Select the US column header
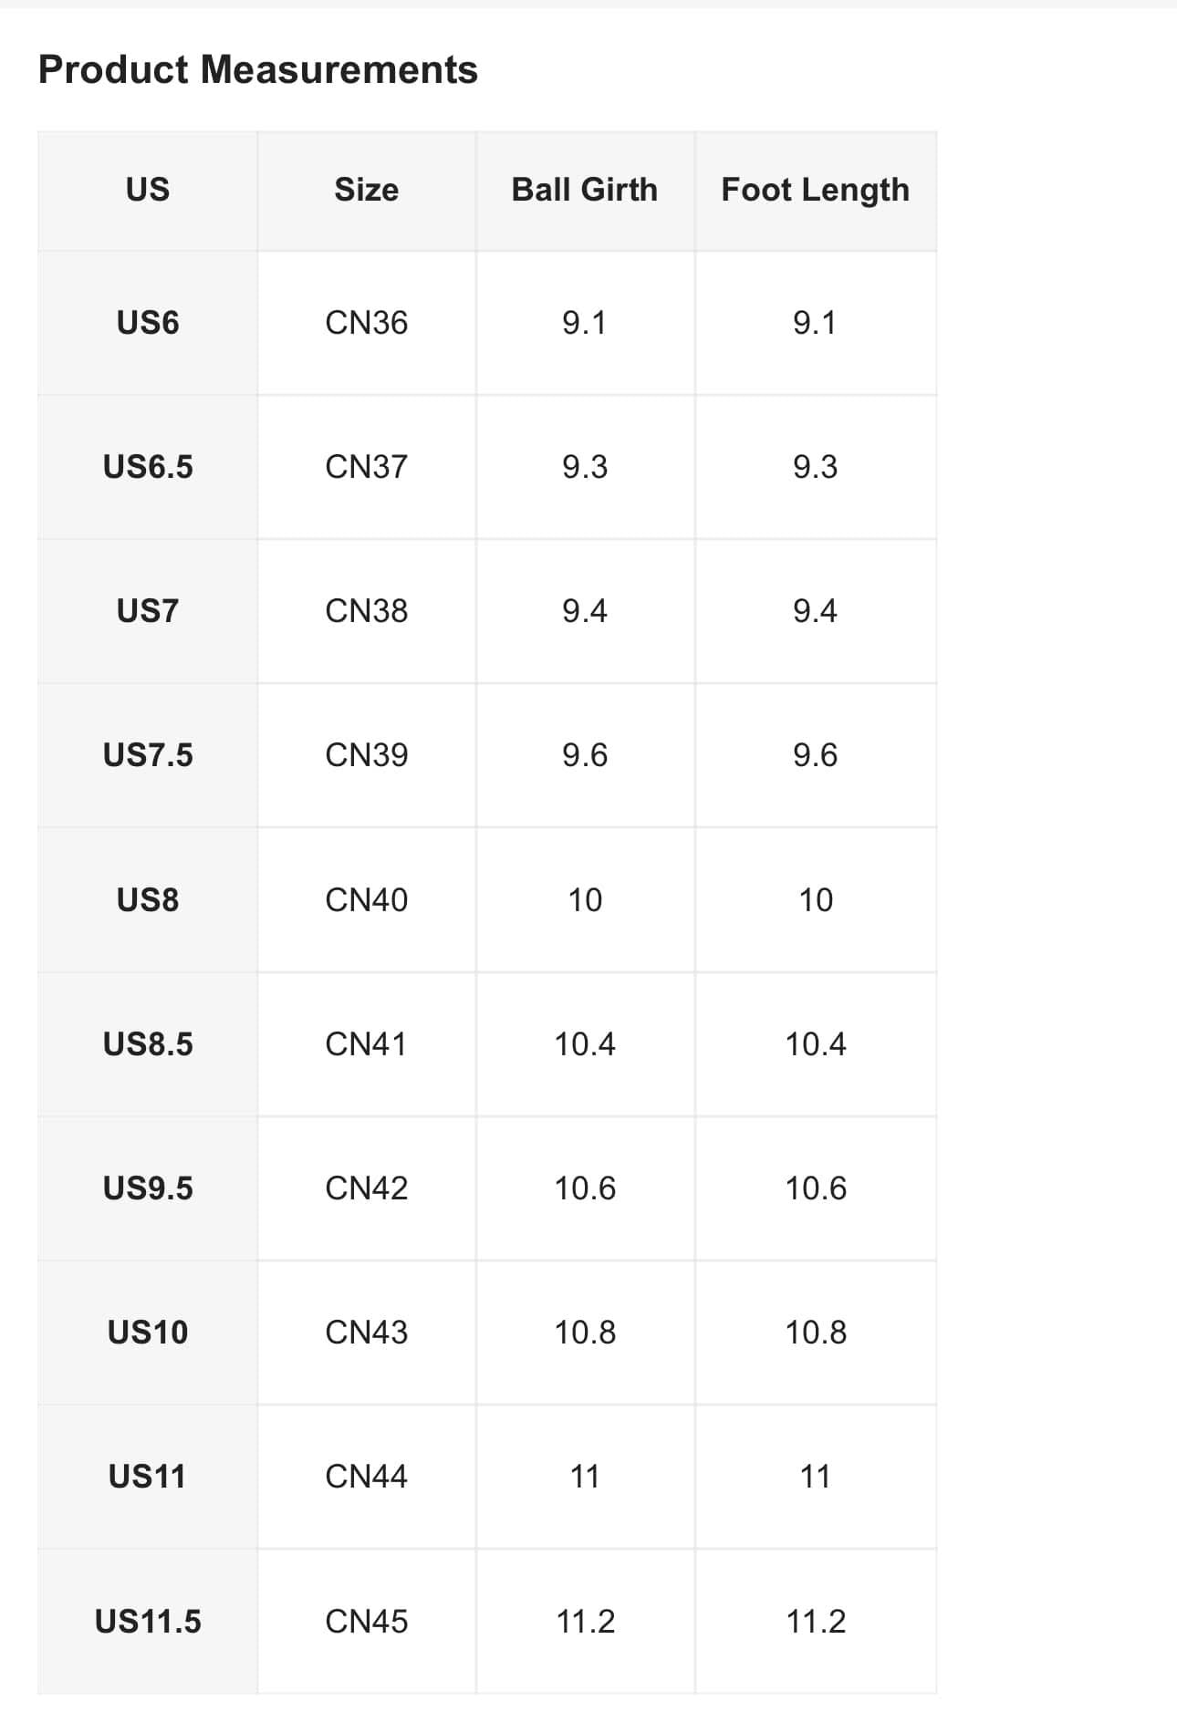The image size is (1177, 1712). (147, 190)
